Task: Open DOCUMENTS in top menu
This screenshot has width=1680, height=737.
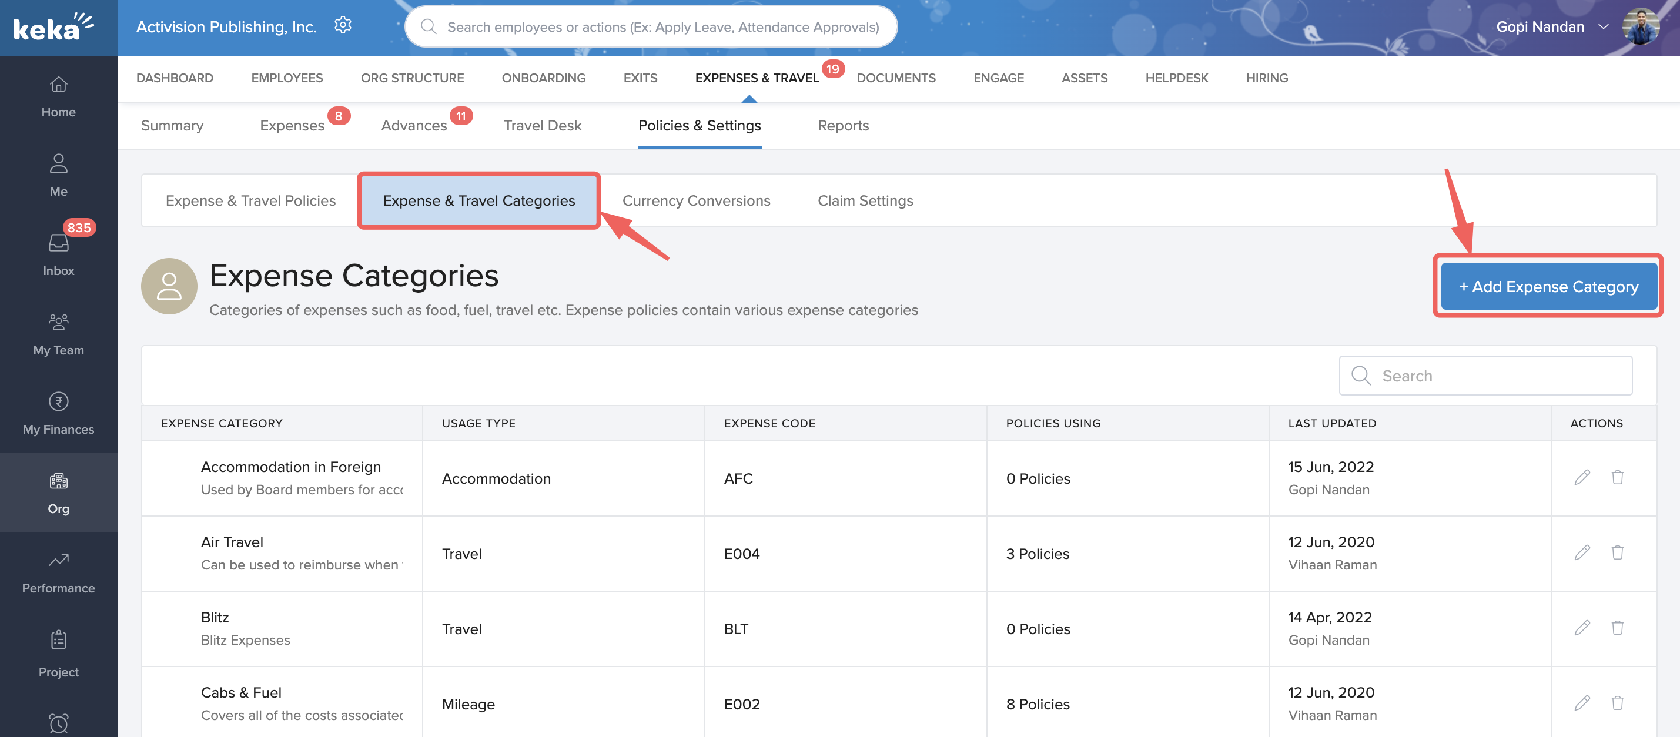Action: [x=895, y=78]
